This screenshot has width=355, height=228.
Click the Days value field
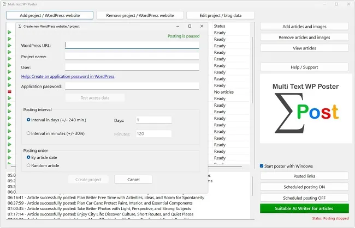click(x=153, y=120)
